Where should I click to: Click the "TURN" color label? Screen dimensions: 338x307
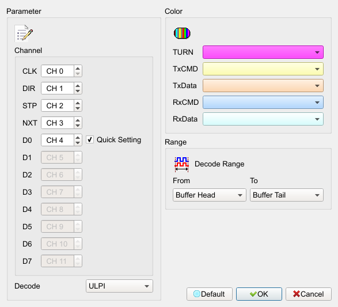[183, 52]
